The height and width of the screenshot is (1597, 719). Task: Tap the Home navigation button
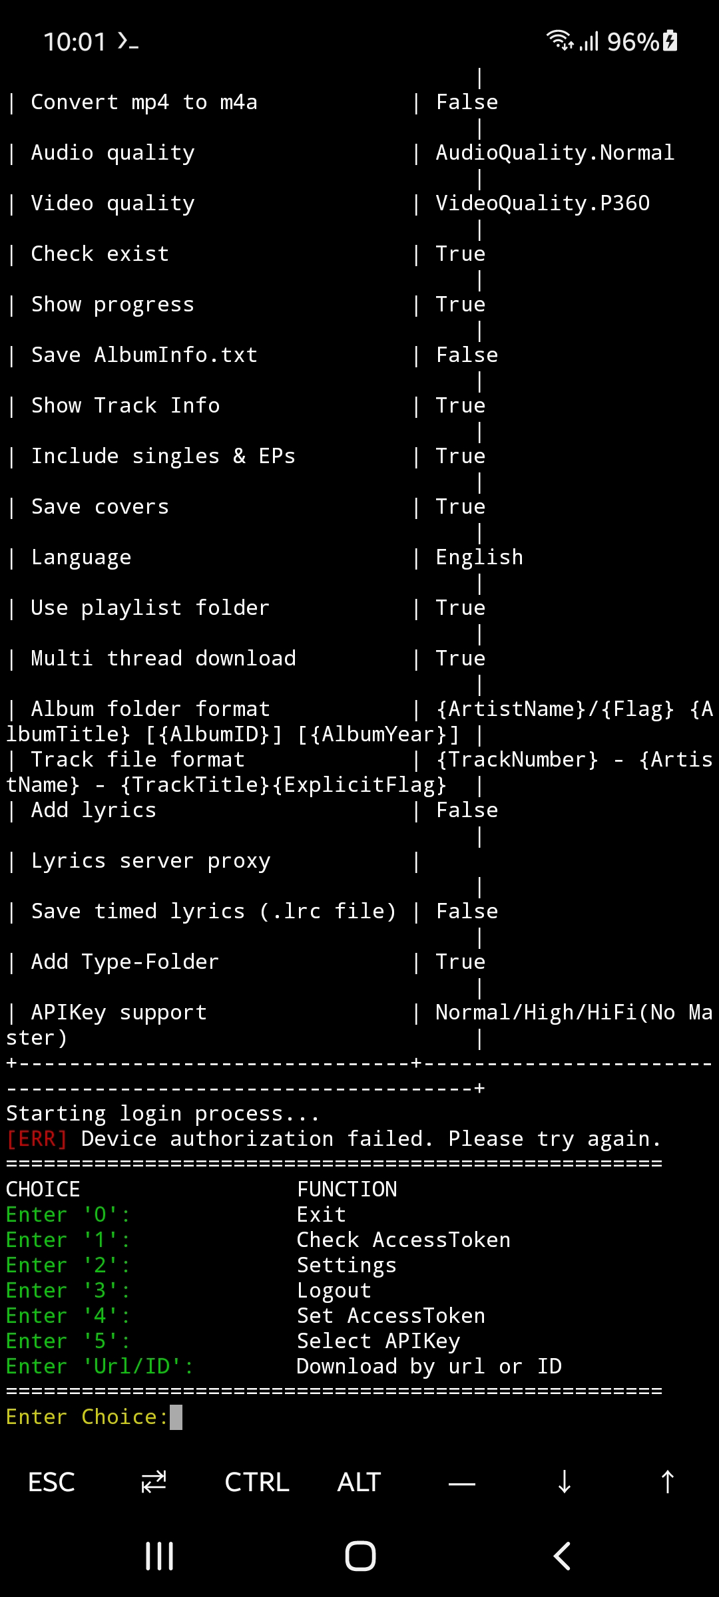tap(359, 1555)
